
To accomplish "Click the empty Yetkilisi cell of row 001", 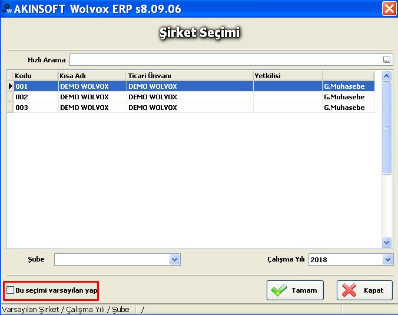I will [x=287, y=86].
